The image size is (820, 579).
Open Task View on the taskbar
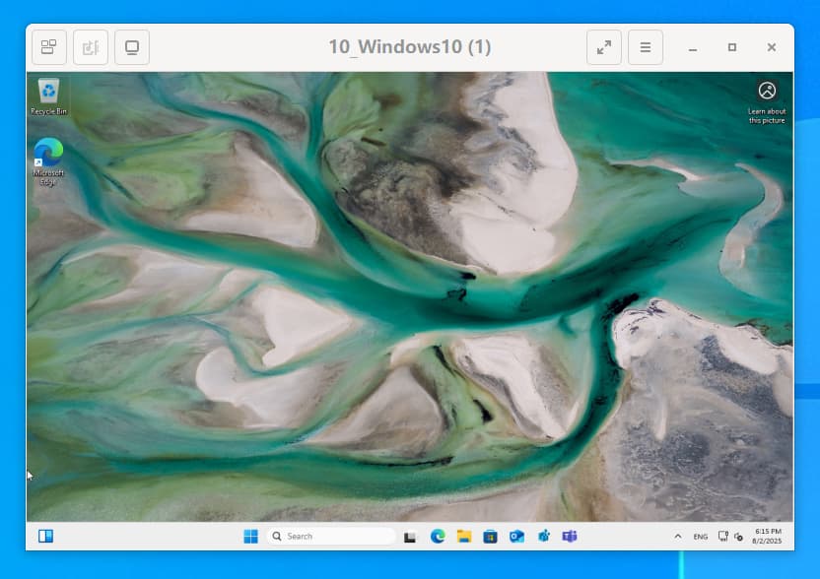[x=411, y=537]
